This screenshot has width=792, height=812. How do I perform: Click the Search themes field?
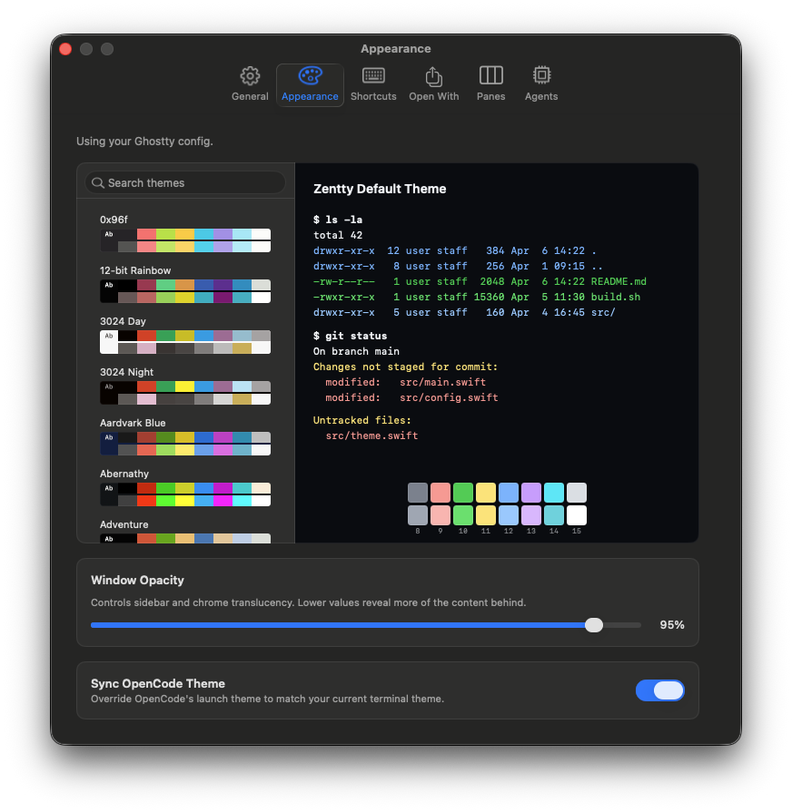coord(185,182)
